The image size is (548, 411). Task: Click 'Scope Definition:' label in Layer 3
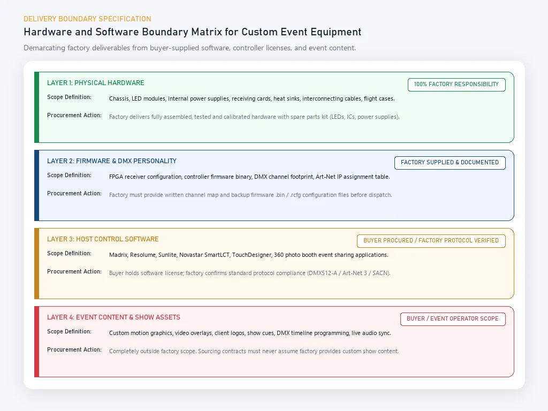(69, 253)
